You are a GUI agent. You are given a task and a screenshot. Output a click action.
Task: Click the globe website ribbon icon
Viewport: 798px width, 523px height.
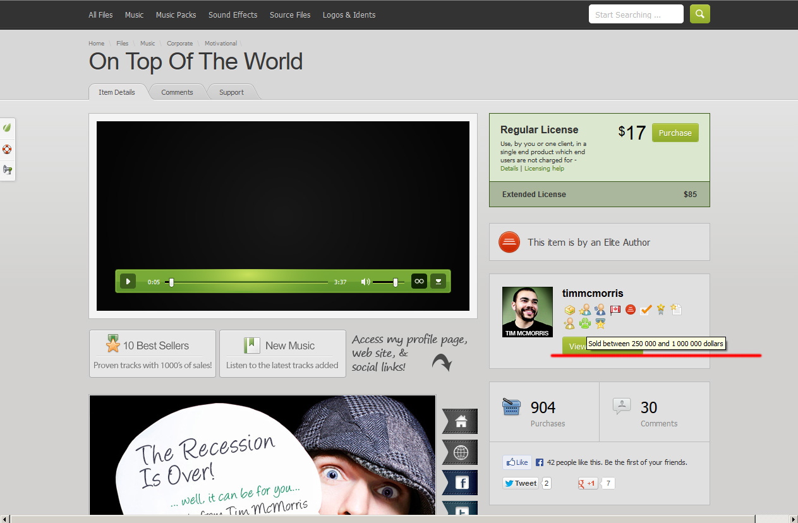click(461, 452)
